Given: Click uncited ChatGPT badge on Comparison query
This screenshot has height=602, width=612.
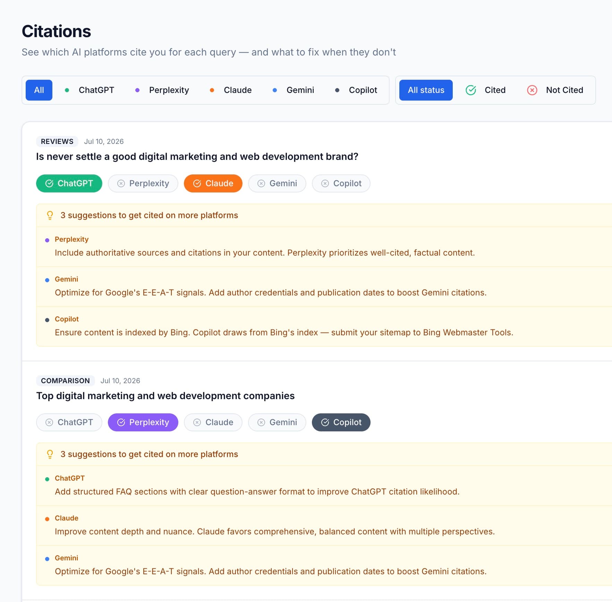Looking at the screenshot, I should point(69,422).
